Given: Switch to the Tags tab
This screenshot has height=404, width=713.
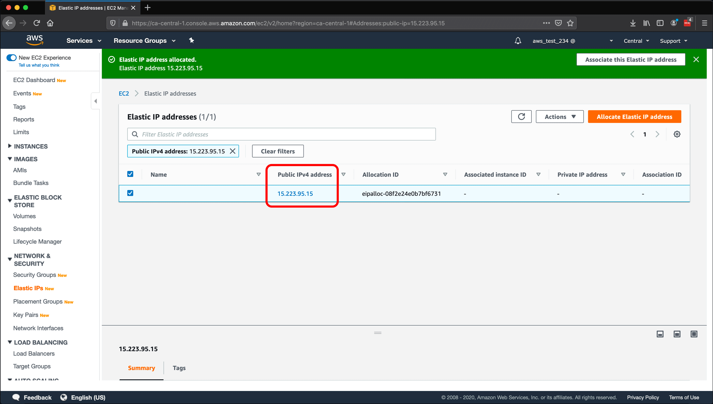Looking at the screenshot, I should (x=179, y=368).
